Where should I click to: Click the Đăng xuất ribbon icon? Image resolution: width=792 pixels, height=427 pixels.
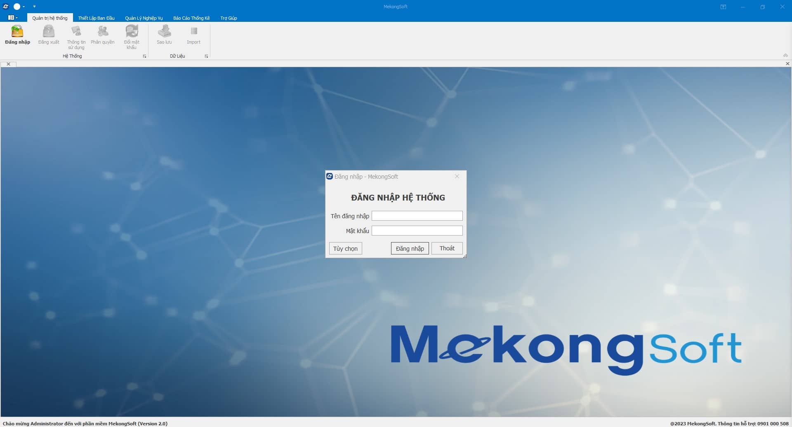[x=49, y=35]
